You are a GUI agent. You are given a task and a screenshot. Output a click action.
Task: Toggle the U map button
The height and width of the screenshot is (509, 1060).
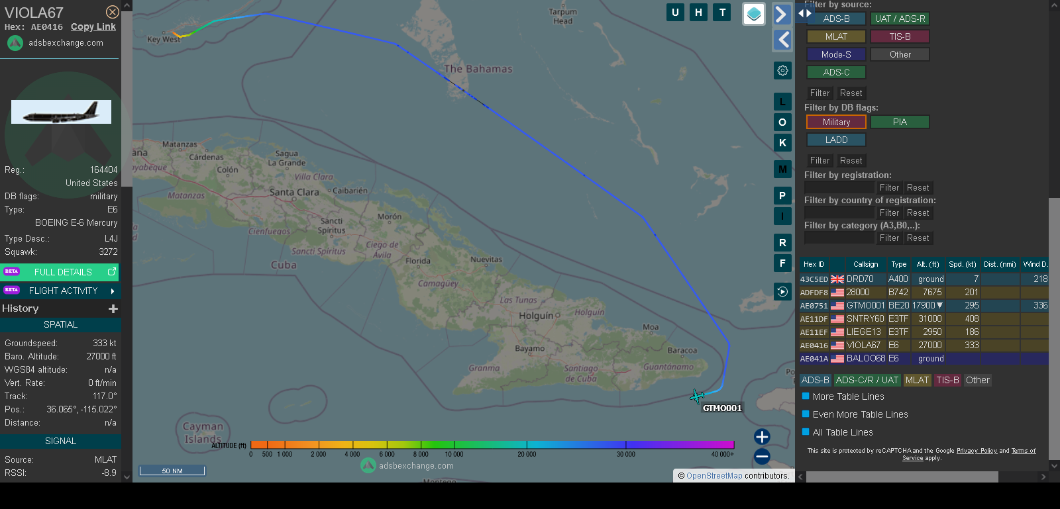[675, 12]
